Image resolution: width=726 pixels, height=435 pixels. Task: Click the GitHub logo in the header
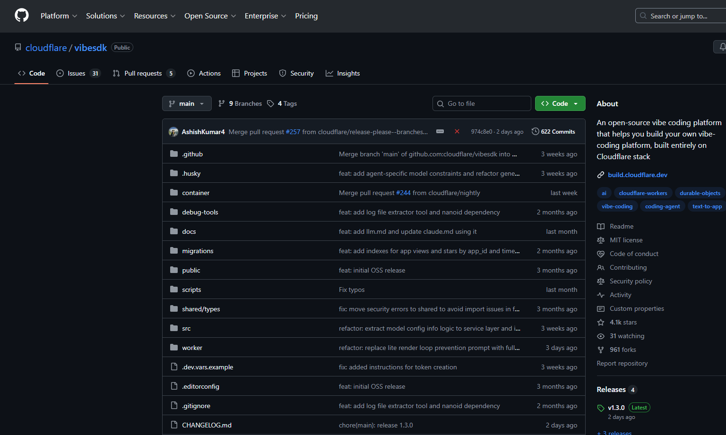(x=21, y=15)
